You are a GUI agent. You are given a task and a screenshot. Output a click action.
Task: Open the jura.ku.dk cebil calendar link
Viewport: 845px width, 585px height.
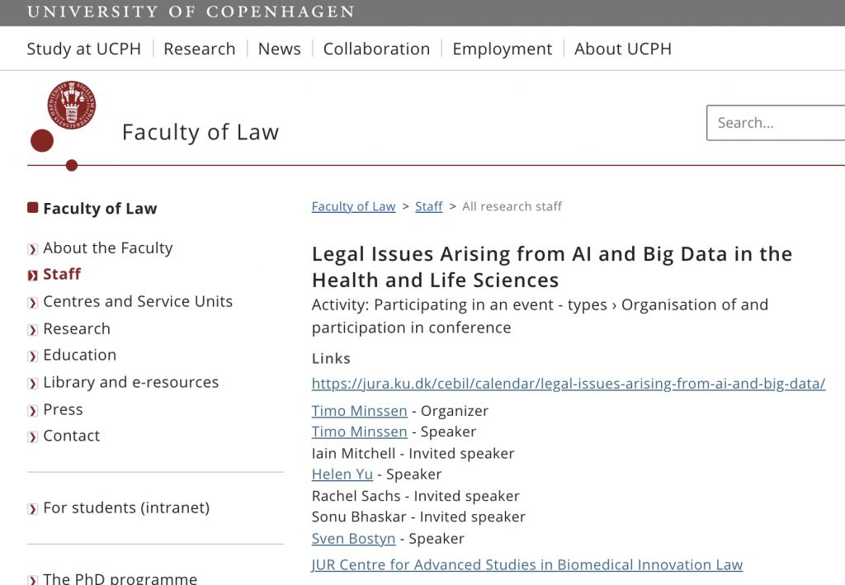pyautogui.click(x=569, y=384)
